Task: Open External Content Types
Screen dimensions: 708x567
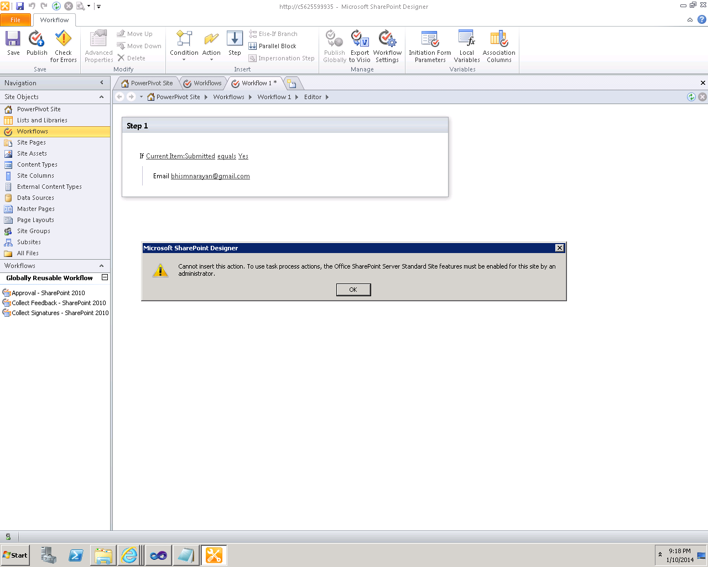Action: (x=55, y=187)
